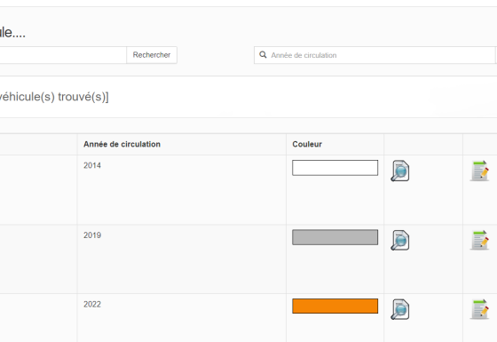View details icon for the 2014 vehicle
This screenshot has width=497, height=342.
point(400,171)
